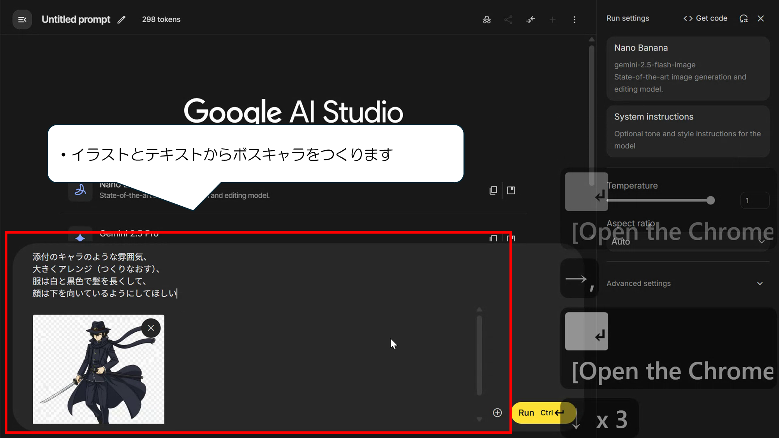Click the Temperature slider handle

tap(710, 201)
